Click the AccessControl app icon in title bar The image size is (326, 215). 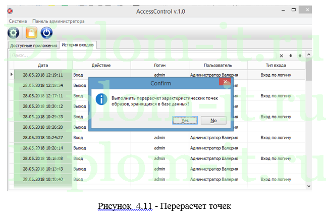pyautogui.click(x=10, y=11)
